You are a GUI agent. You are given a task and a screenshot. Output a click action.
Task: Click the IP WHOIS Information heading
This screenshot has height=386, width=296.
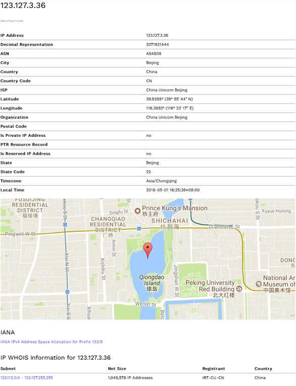pos(55,357)
